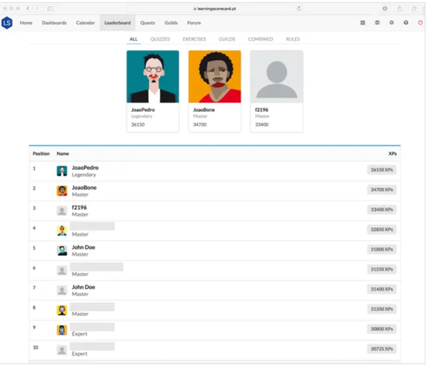
Task: Go to the Home menu item
Action: (26, 23)
